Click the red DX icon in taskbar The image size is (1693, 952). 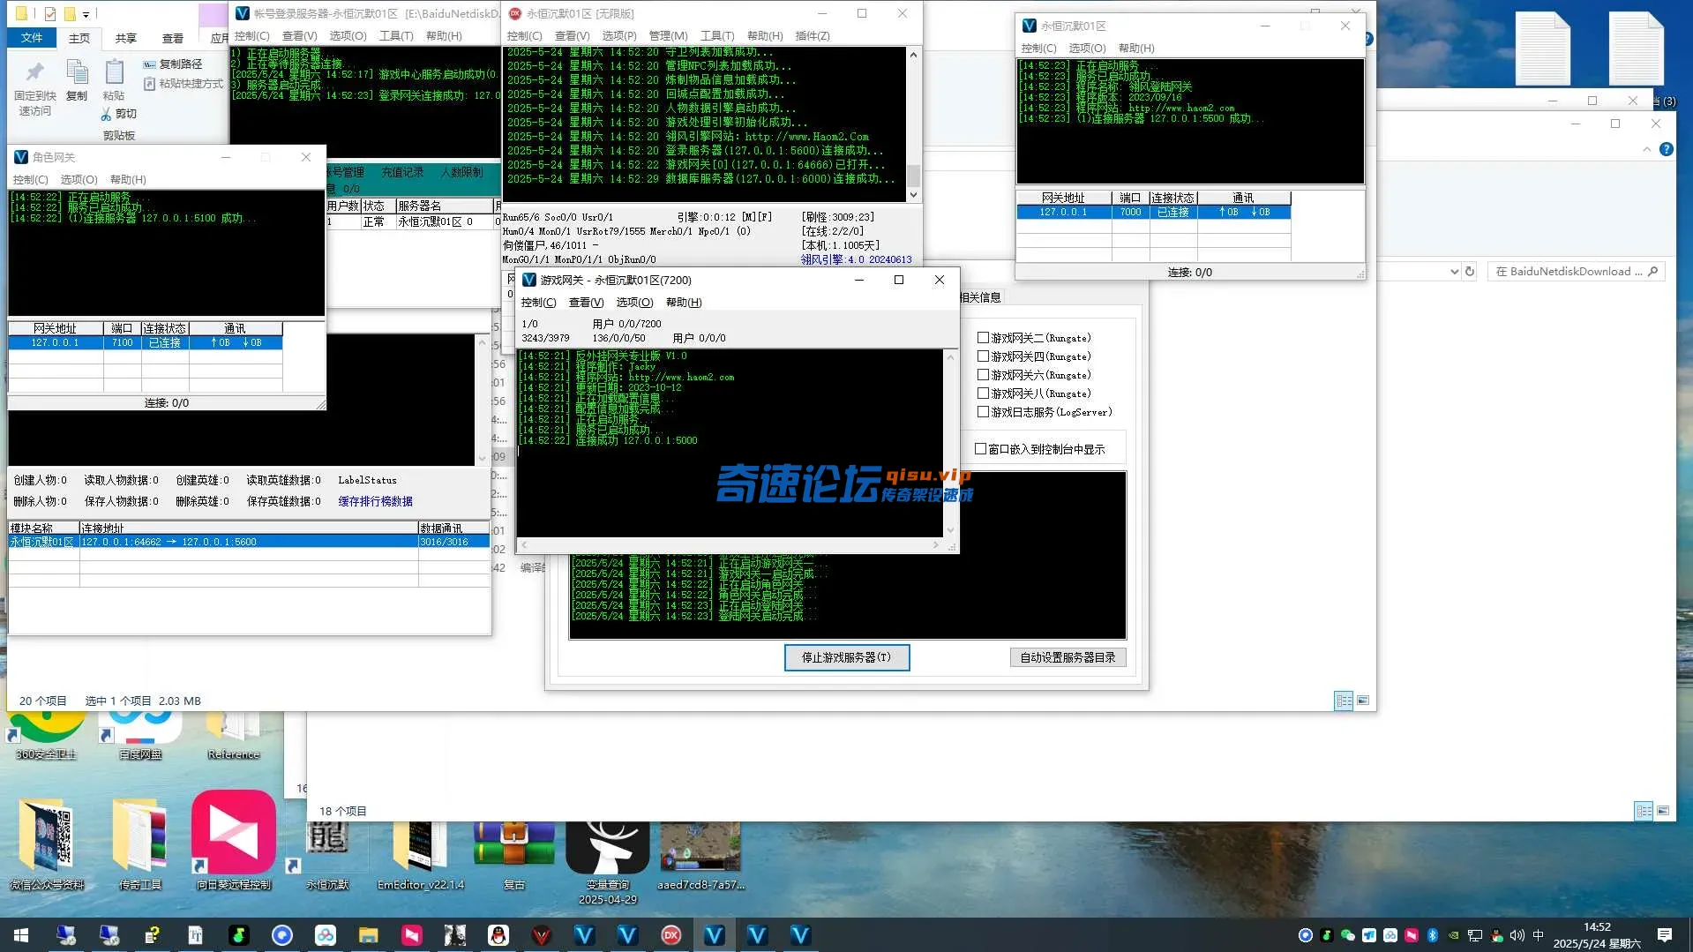671,935
